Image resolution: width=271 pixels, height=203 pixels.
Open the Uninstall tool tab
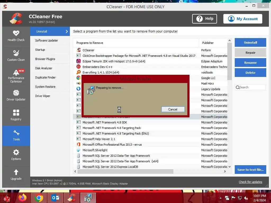pos(50,31)
